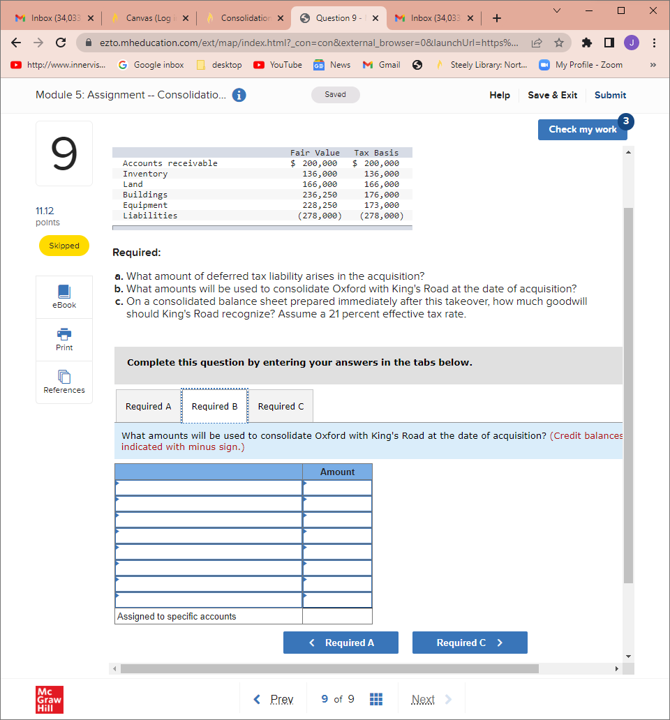Click the profile avatar J
The width and height of the screenshot is (670, 720).
632,43
